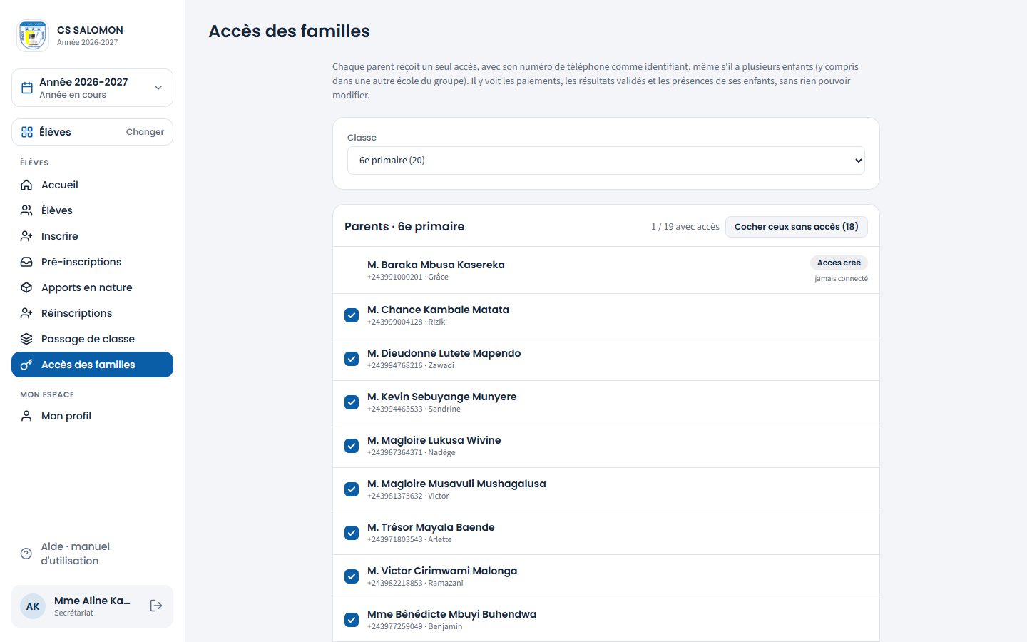The image size is (1027, 642).
Task: Uncheck Mme Bénédicte Mbuyi Buhendwa
Action: (x=352, y=620)
